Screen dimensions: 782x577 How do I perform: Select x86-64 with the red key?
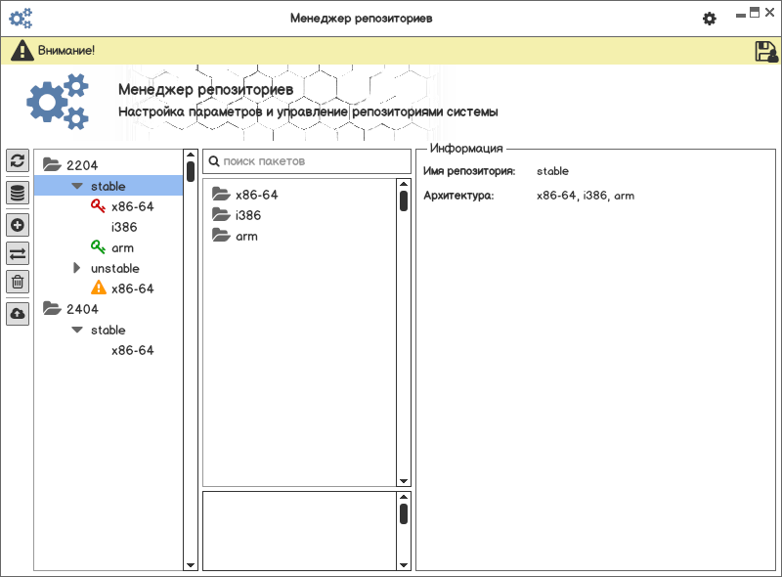[x=132, y=206]
